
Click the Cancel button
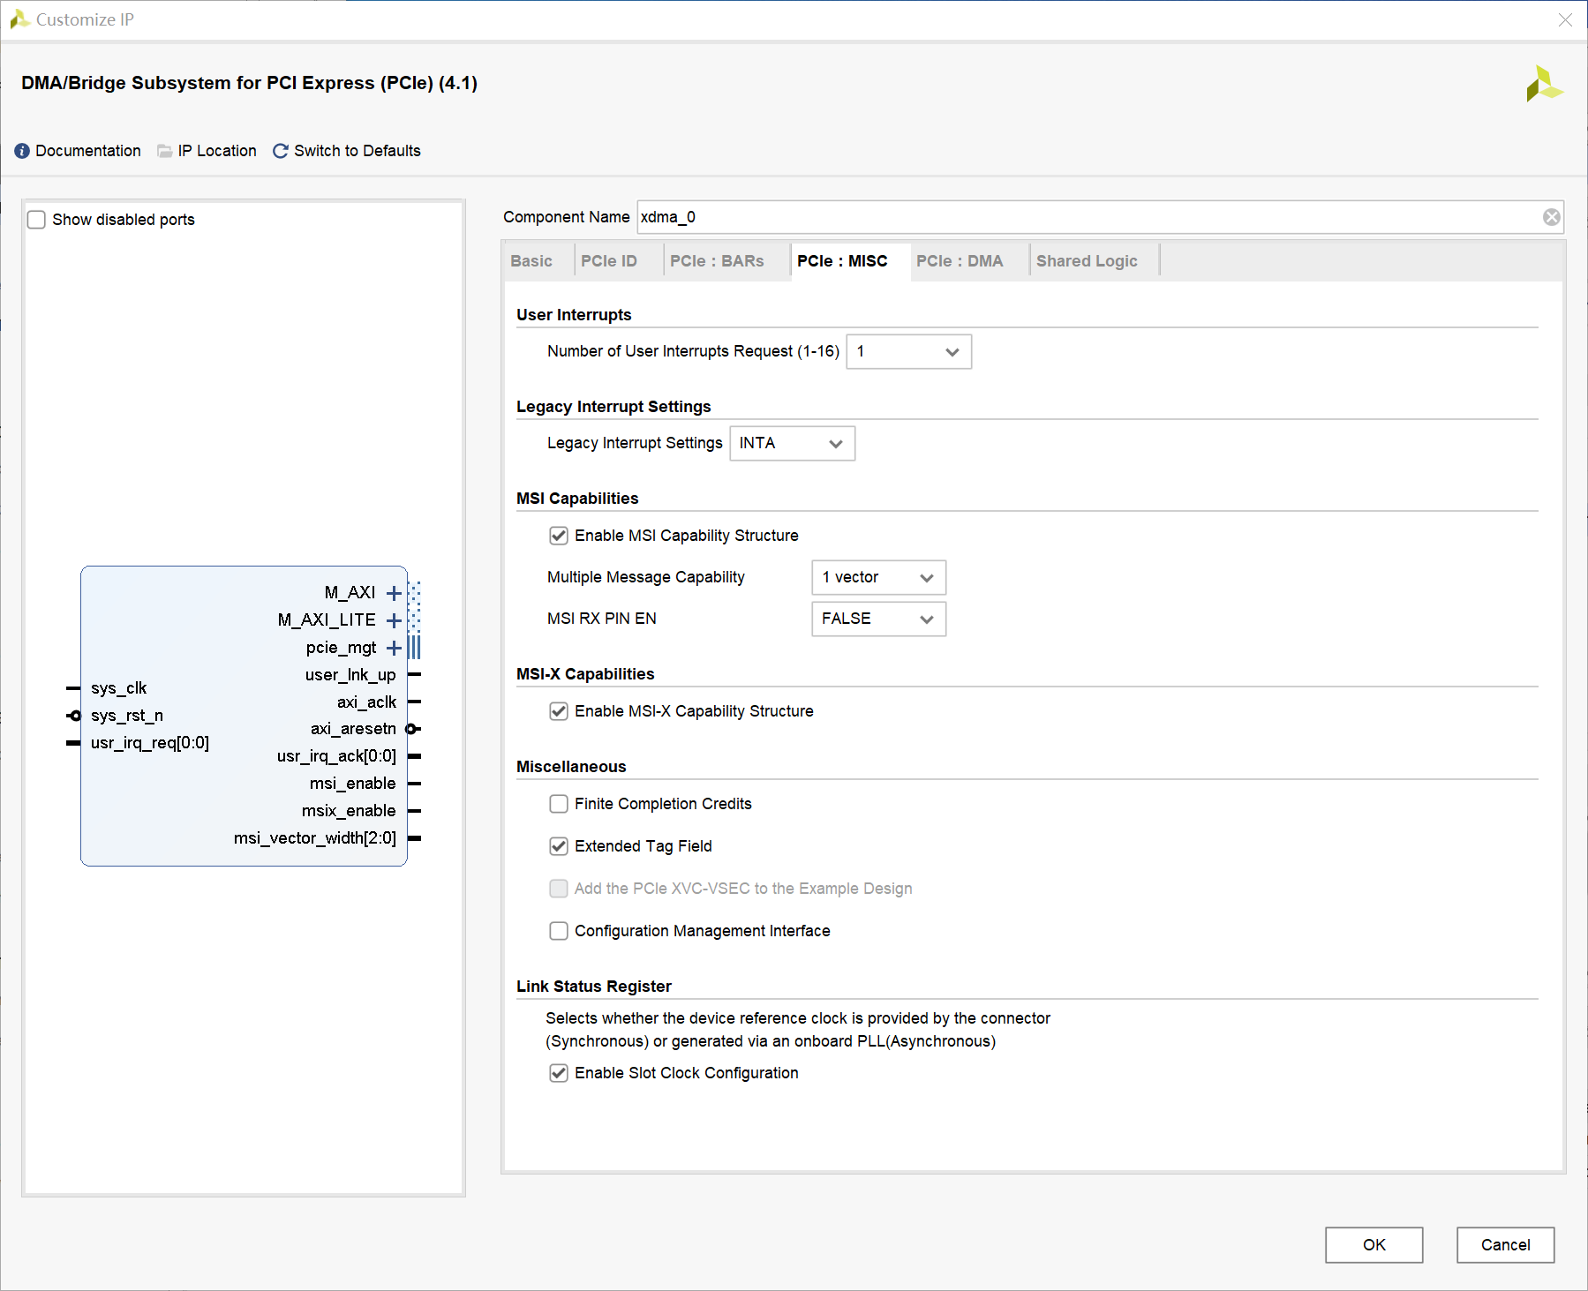[1505, 1245]
